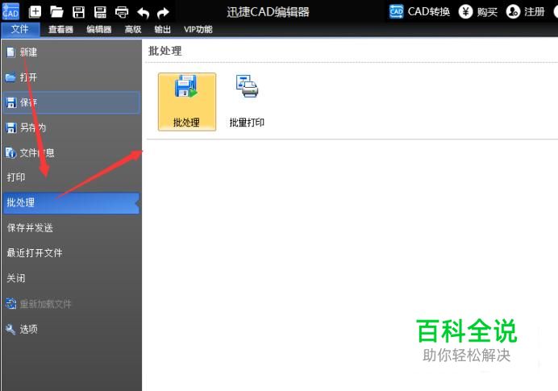558x391 pixels.
Task: Open 最近打开文件 in the file menu
Action: click(x=71, y=252)
